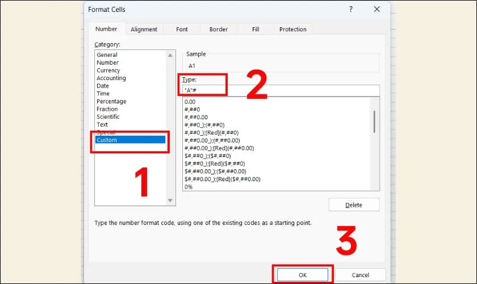Open the Font tab
The height and width of the screenshot is (284, 477).
182,30
